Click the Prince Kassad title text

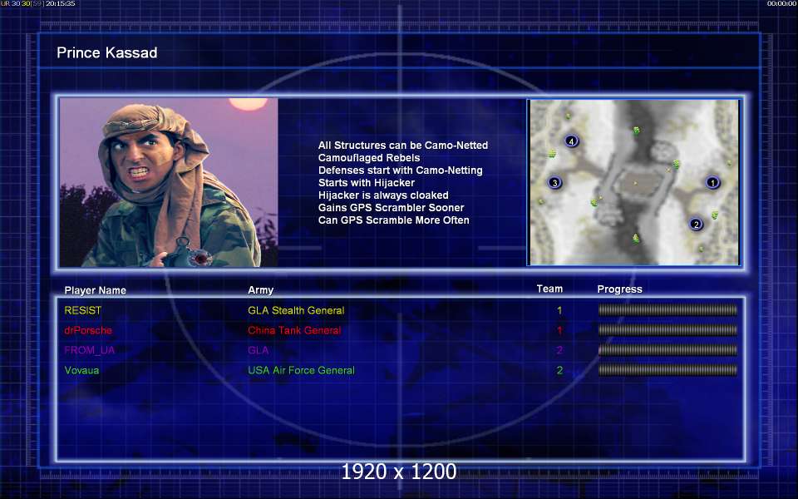[107, 53]
